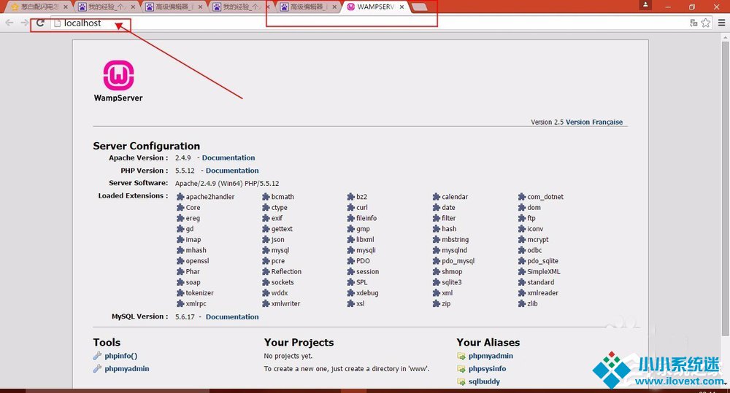Select the 'tokenizer' extension text

(199, 293)
